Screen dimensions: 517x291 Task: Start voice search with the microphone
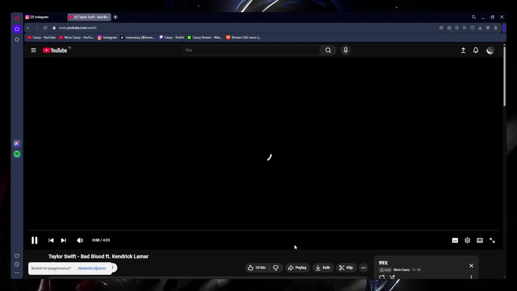345,50
